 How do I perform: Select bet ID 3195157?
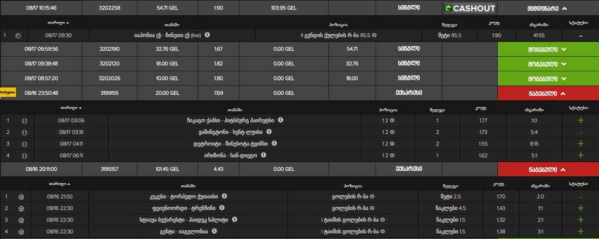point(109,169)
